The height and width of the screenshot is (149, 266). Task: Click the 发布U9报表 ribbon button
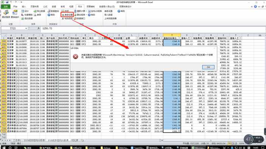click(x=95, y=11)
